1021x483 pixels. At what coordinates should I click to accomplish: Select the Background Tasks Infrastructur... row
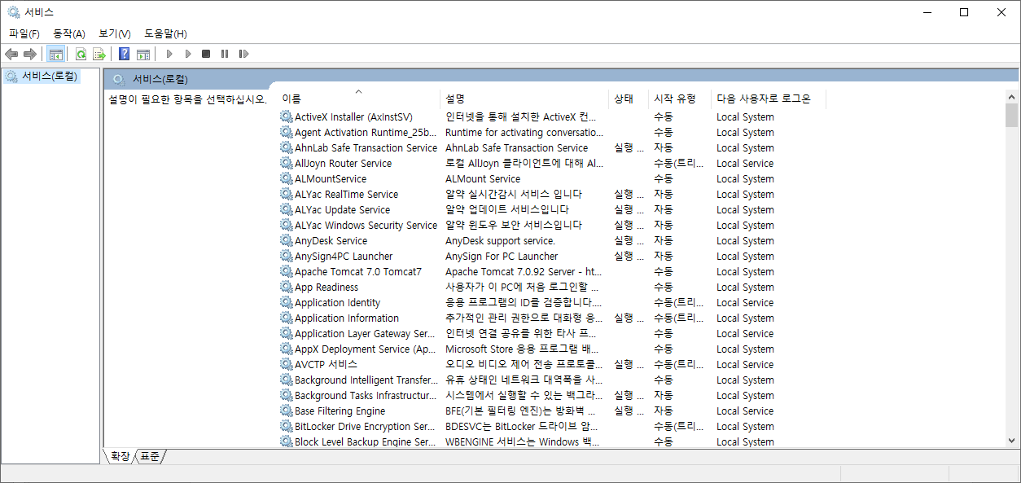point(551,395)
